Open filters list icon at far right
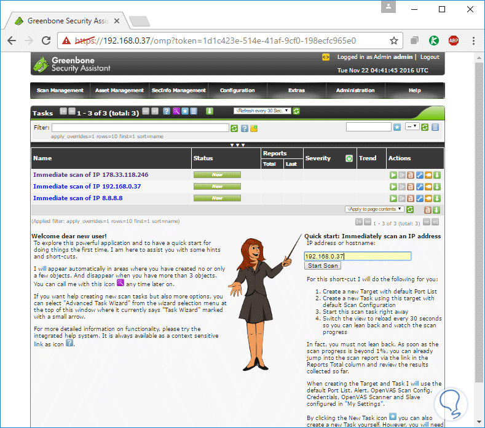The image size is (485, 428). tap(435, 127)
